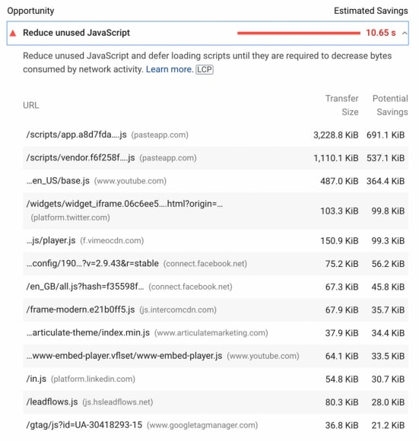Click the Reduce unused JavaScript title

(x=76, y=33)
